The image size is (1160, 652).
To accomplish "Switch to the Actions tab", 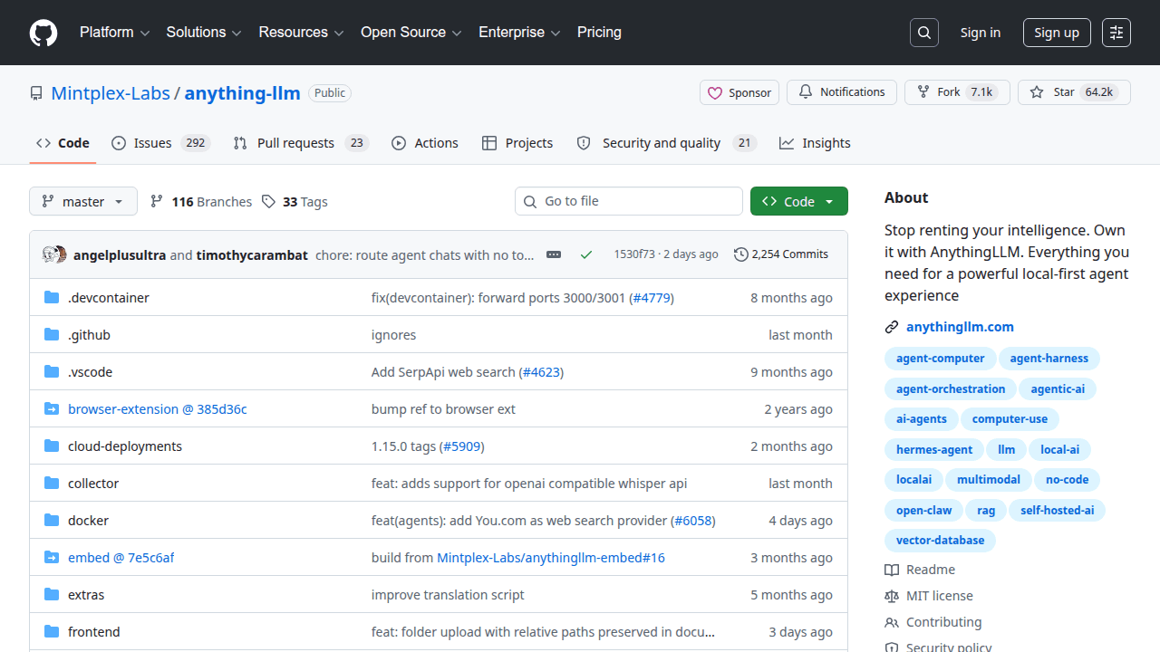I will (425, 143).
